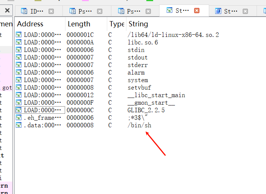Click the IDA View tab icon
Viewport: 266px width, 194px height.
[24, 11]
